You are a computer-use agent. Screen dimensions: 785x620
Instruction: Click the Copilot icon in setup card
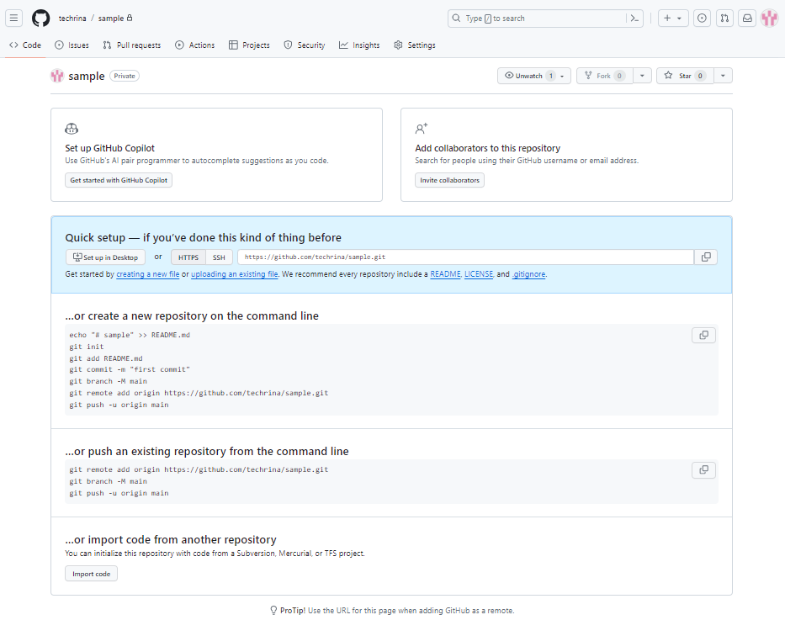pyautogui.click(x=72, y=129)
